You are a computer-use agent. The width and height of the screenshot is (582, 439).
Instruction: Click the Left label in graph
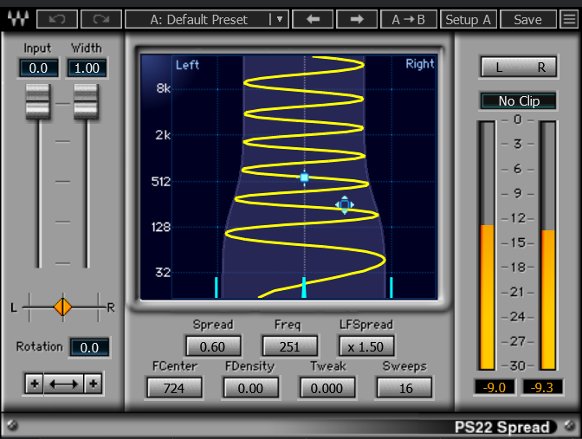(x=187, y=65)
